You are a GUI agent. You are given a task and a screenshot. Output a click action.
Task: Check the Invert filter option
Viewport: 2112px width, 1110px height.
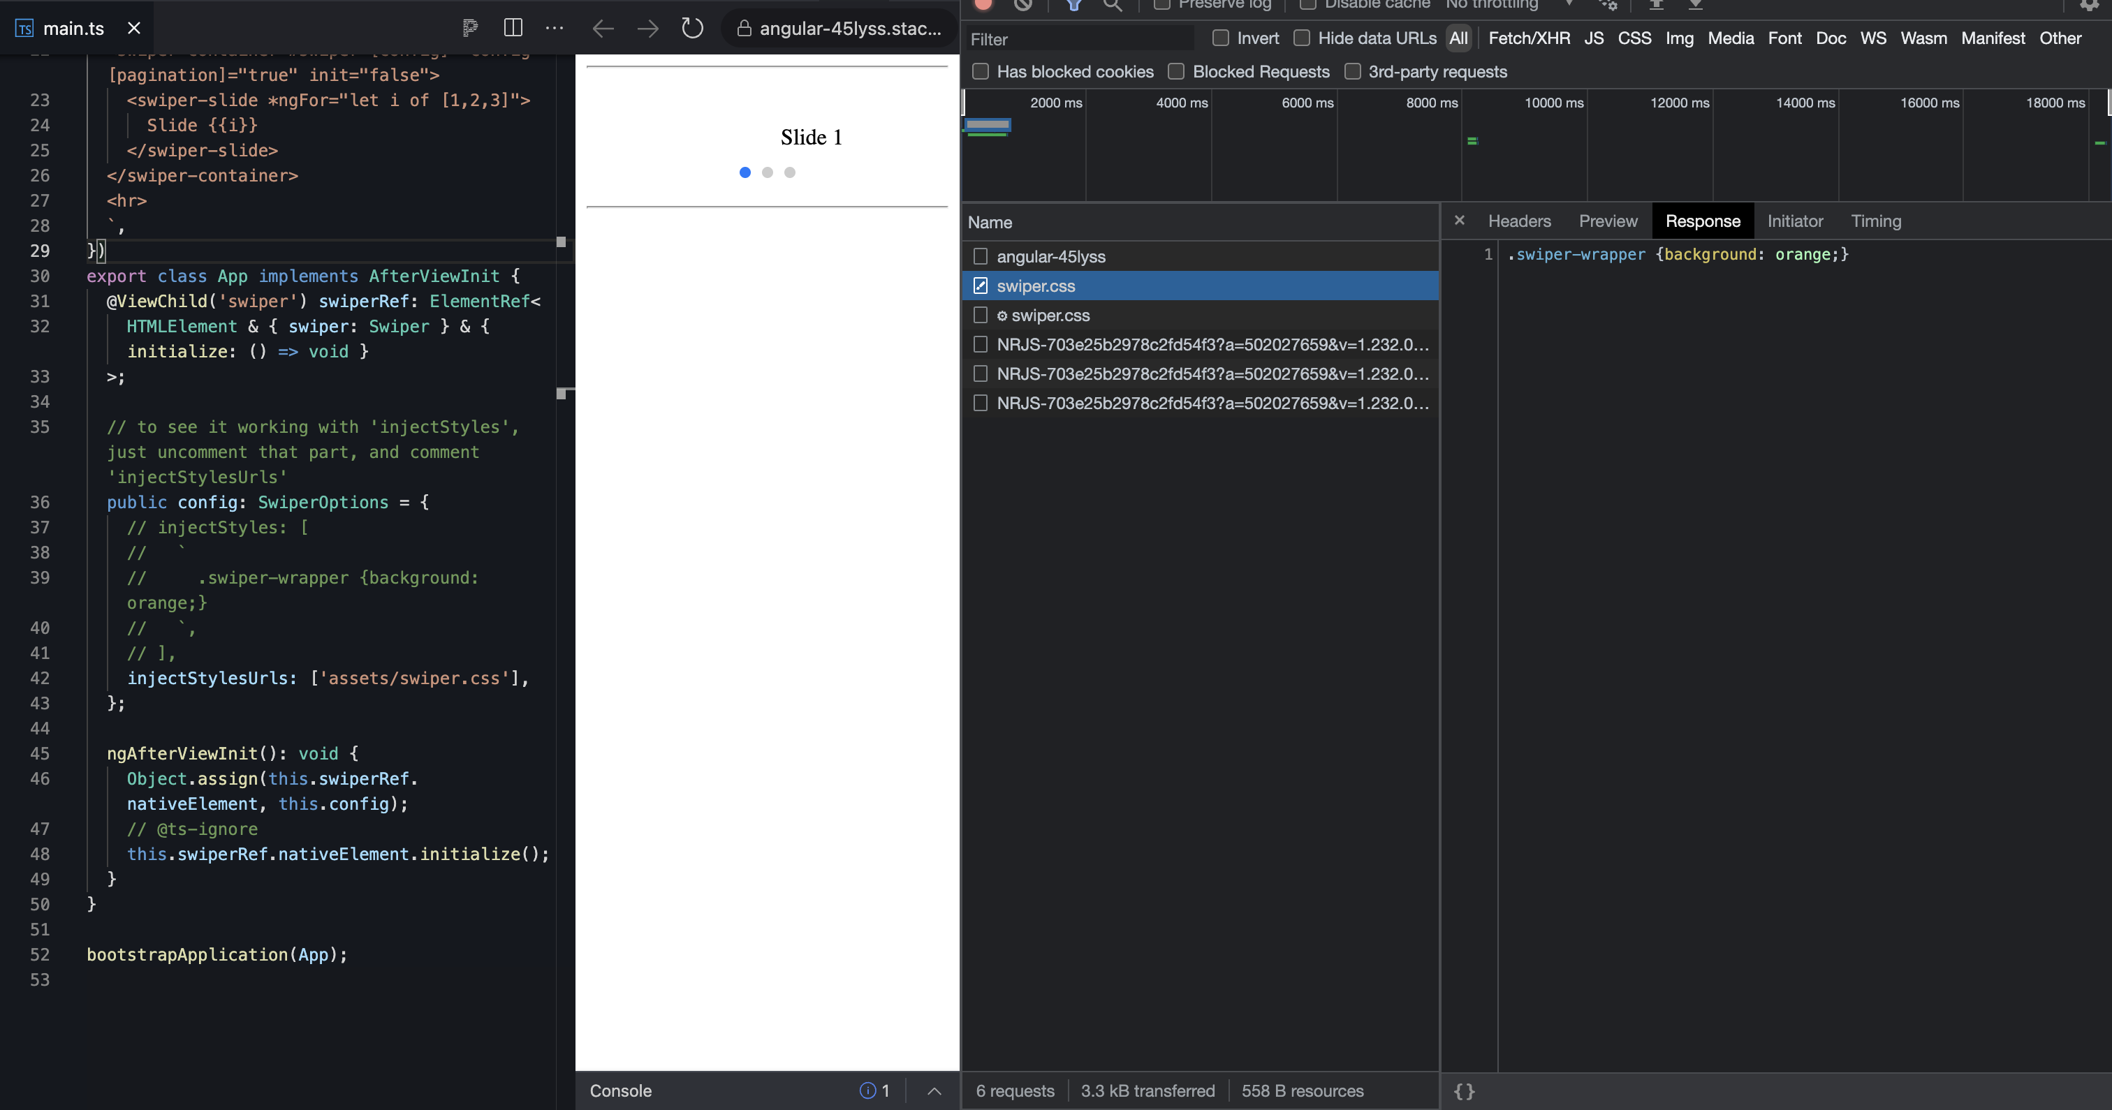click(1220, 38)
